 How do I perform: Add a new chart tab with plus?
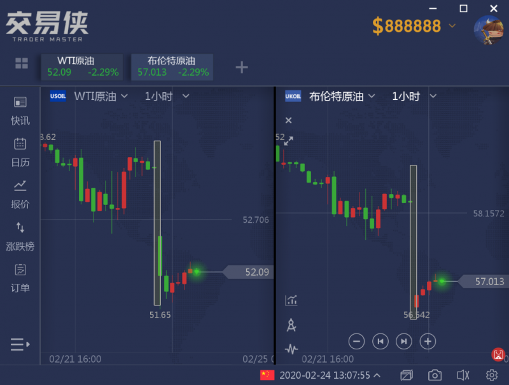pos(242,67)
